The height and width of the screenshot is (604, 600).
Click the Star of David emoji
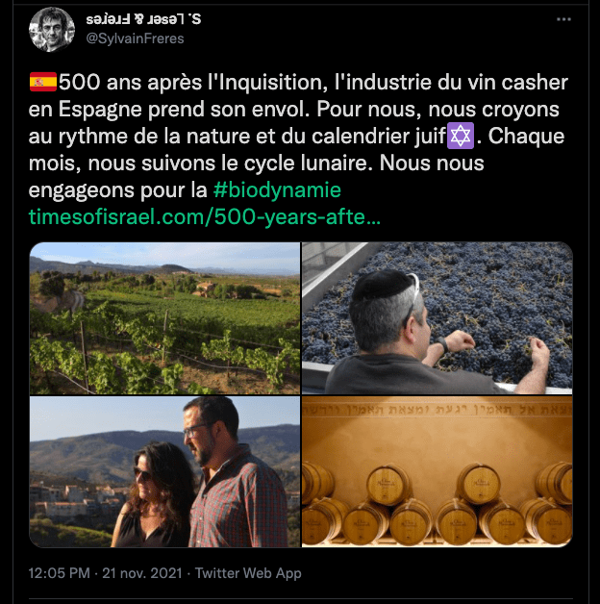(x=459, y=136)
